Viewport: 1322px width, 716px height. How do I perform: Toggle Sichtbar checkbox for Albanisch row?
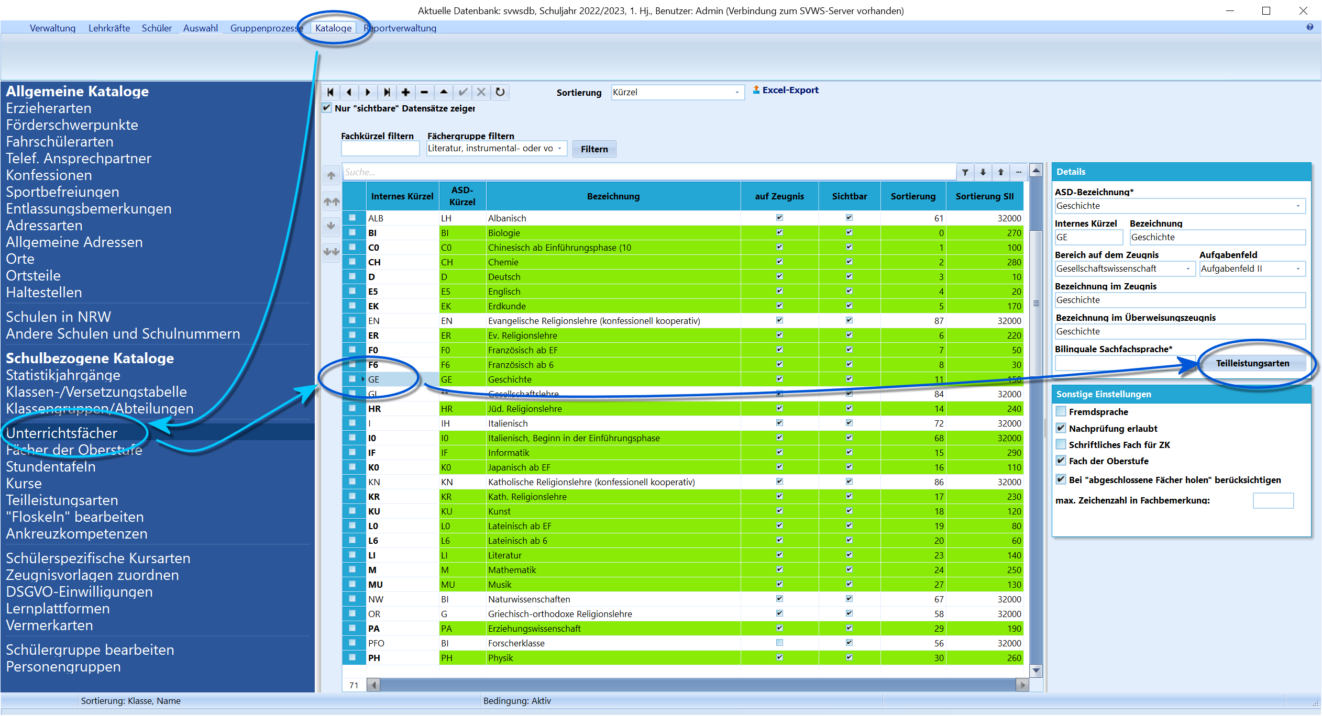[849, 218]
